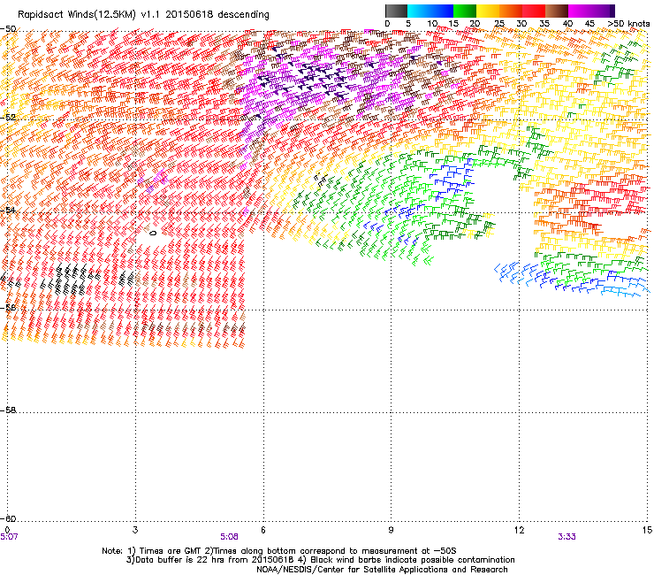The width and height of the screenshot is (654, 575).
Task: Click the green 15-20 knots legend swatch
Action: coord(465,11)
